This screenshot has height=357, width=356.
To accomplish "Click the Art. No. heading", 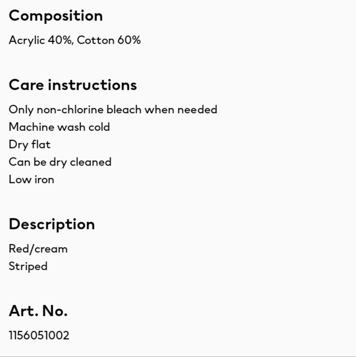I will point(38,311).
